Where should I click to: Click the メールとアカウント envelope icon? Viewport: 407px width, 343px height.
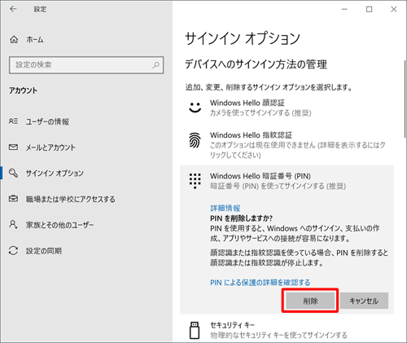coord(13,147)
